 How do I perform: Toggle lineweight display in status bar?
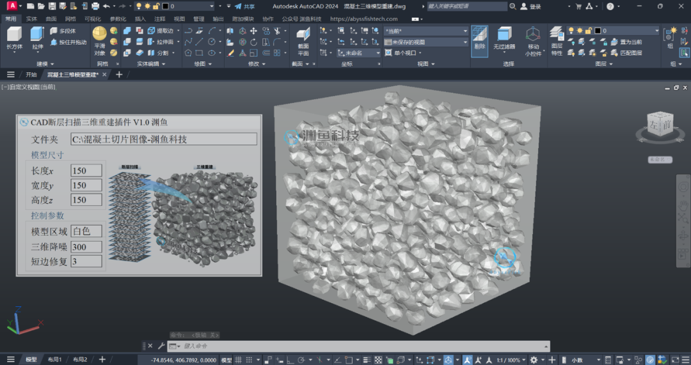[367, 360]
